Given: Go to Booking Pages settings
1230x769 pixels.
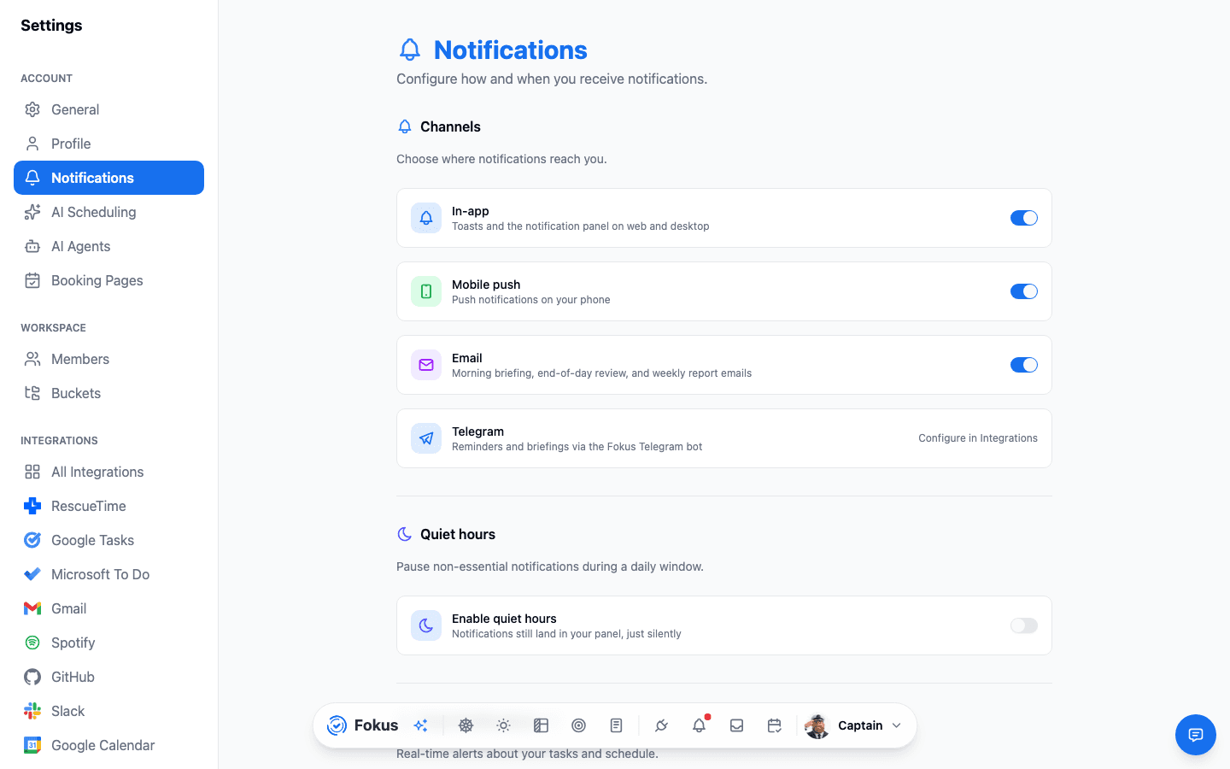Looking at the screenshot, I should click(x=108, y=280).
